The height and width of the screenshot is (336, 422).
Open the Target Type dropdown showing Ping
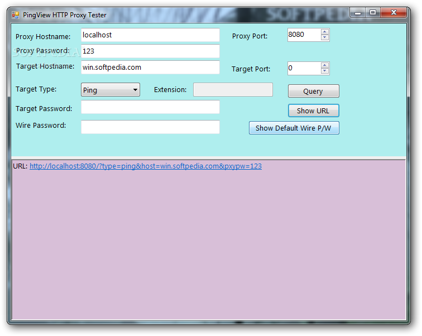110,90
